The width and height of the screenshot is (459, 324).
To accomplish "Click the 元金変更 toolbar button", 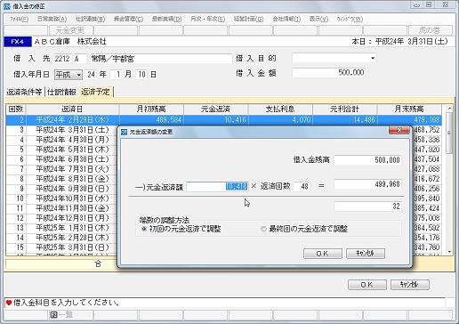I will point(70,30).
